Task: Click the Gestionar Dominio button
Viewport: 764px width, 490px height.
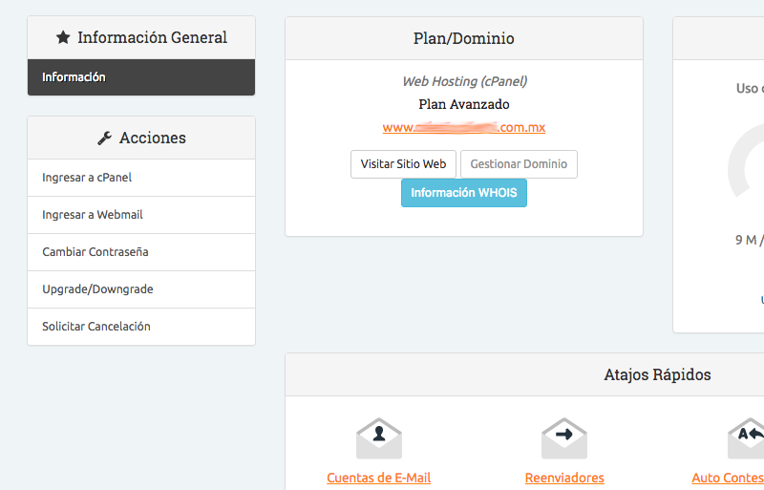Action: 519,164
